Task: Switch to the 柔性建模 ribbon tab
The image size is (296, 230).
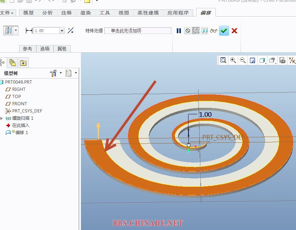Action: click(148, 13)
